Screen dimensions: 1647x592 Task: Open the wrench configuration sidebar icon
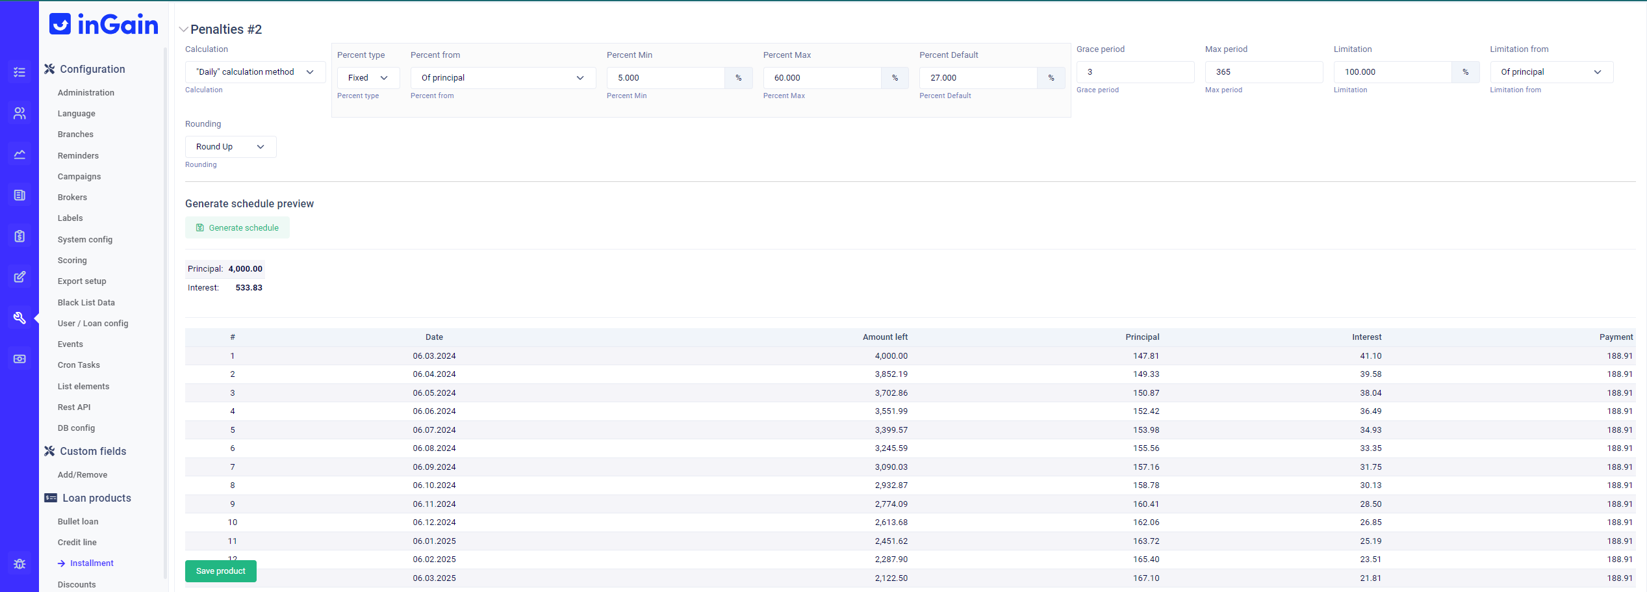point(19,318)
